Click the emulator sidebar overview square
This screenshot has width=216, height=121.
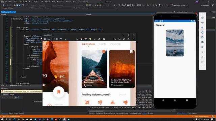coord(202,62)
